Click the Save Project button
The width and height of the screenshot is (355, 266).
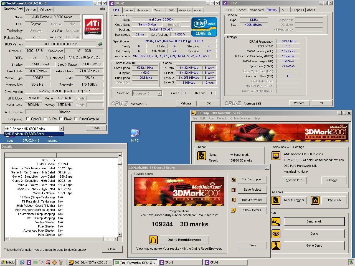252,190
